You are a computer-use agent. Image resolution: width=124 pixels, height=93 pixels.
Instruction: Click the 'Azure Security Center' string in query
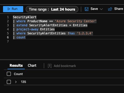(76, 21)
